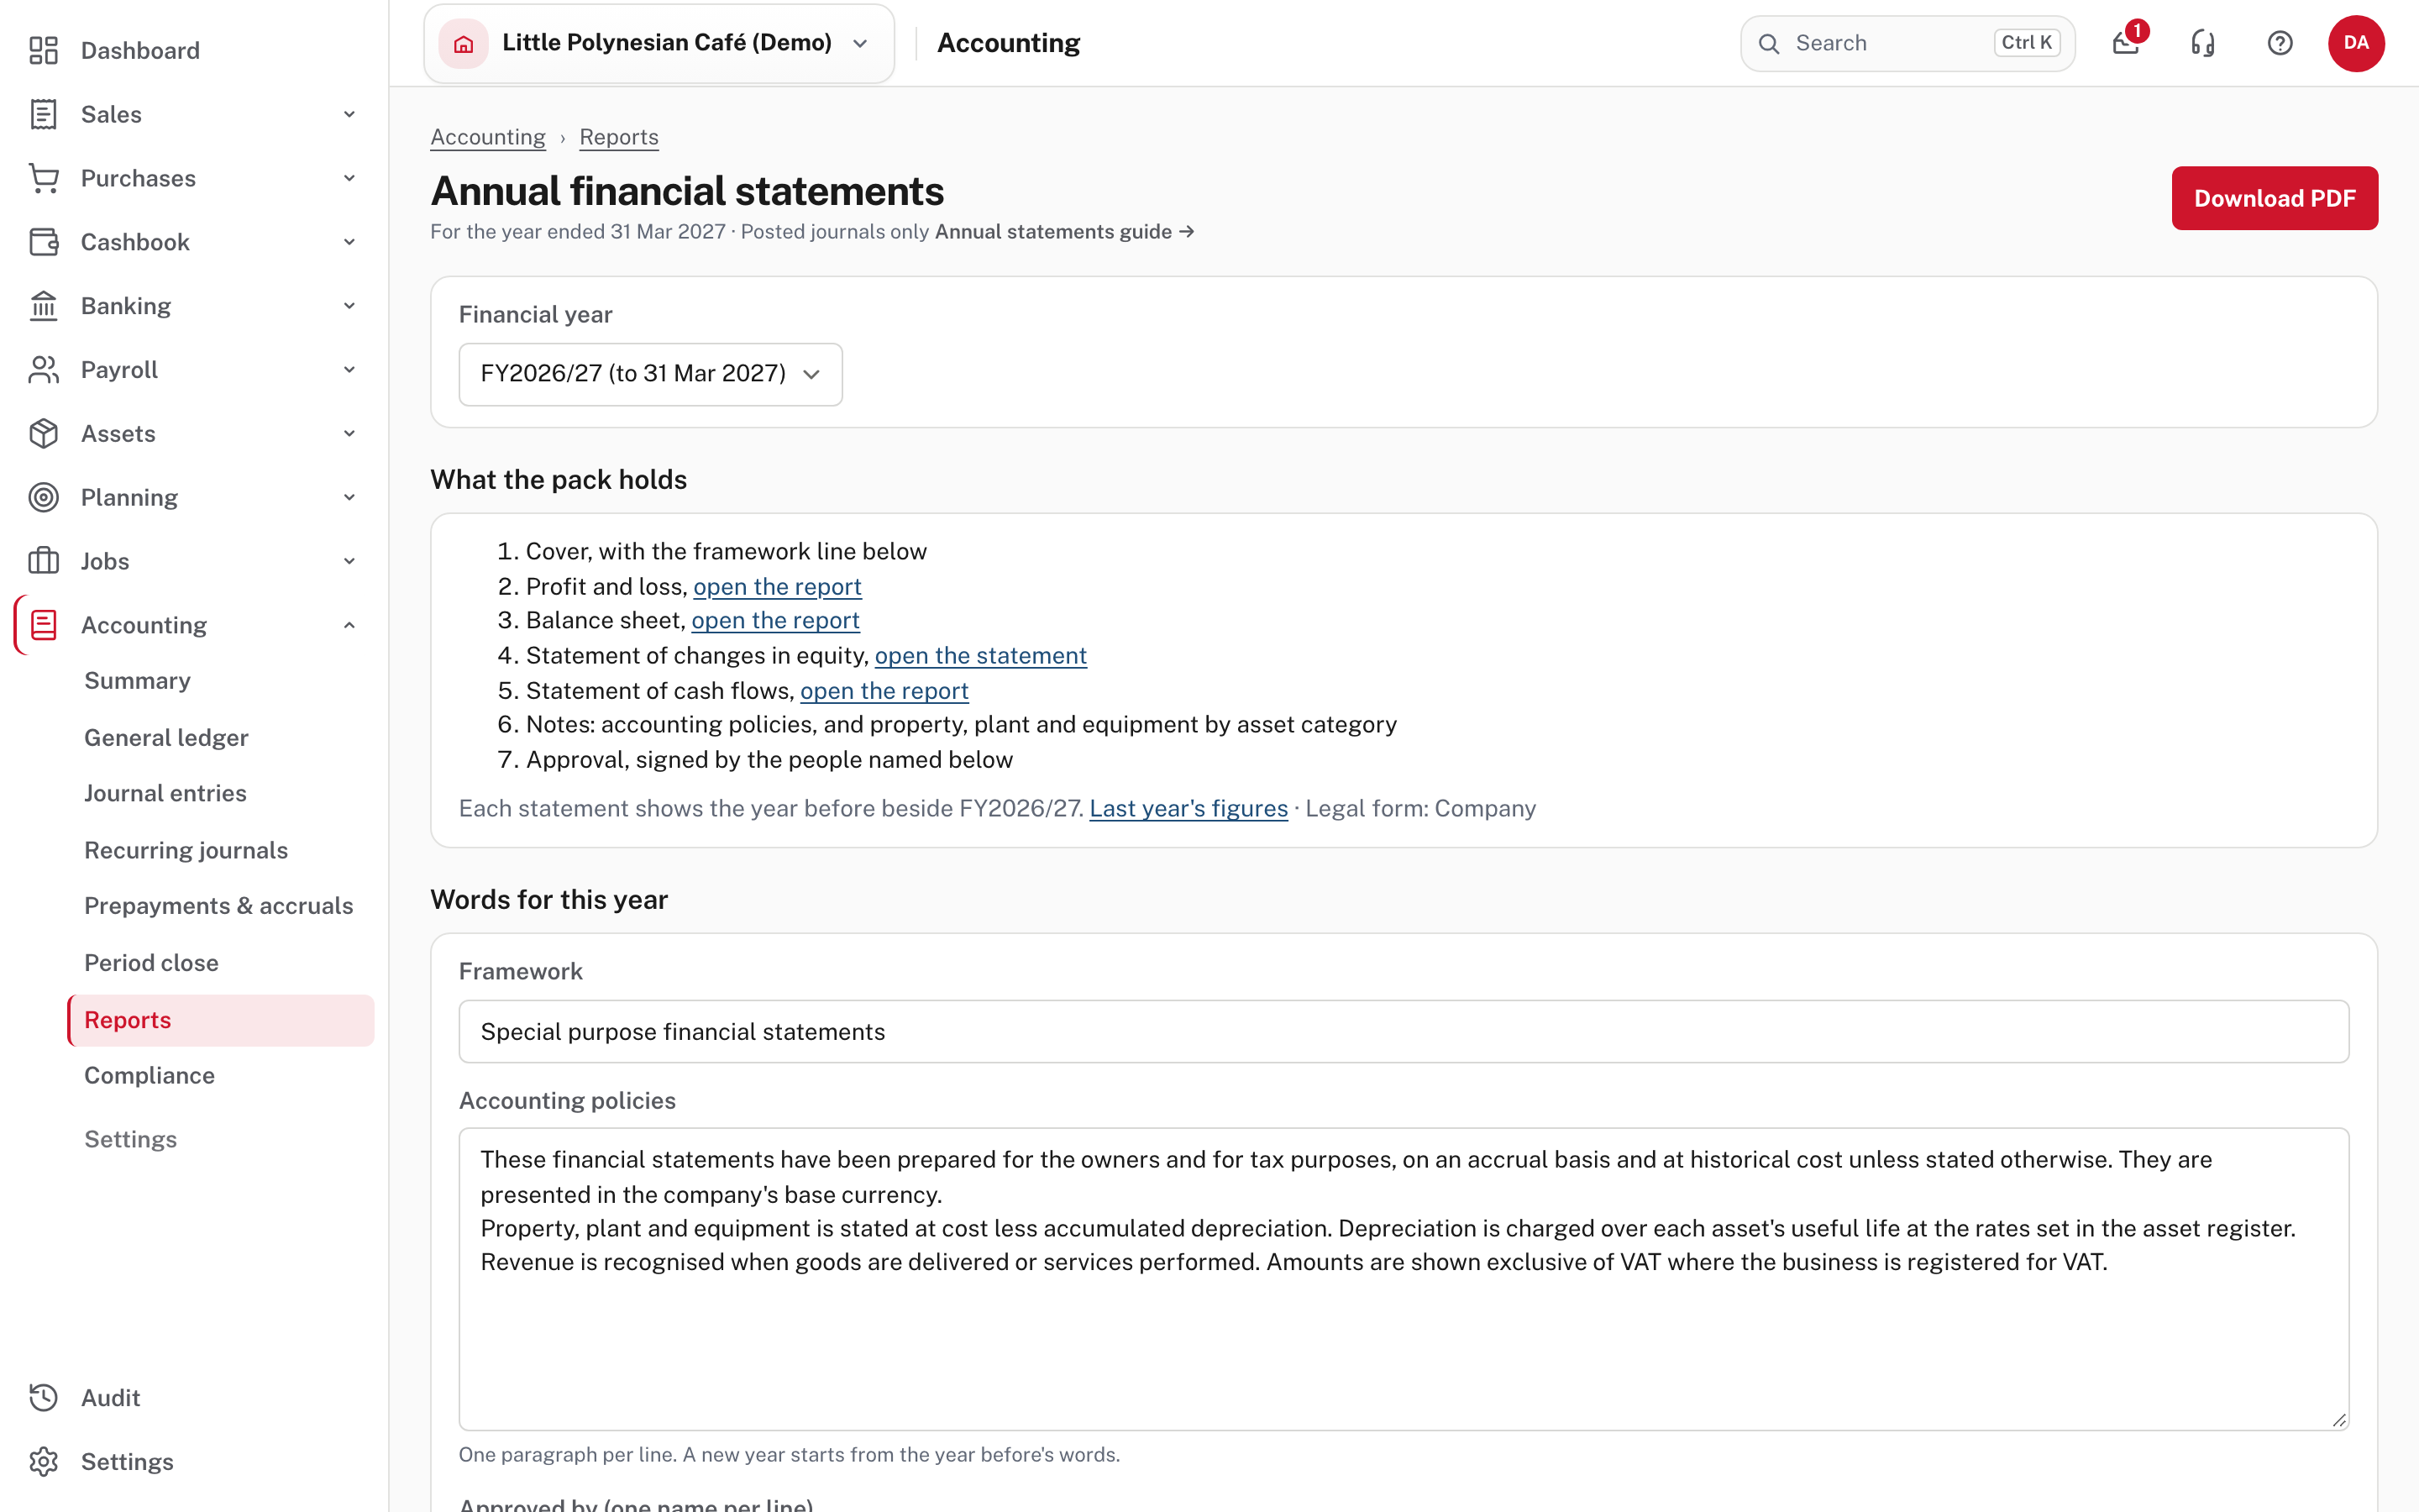Viewport: 2419px width, 1512px height.
Task: Go to General ledger
Action: pos(166,737)
